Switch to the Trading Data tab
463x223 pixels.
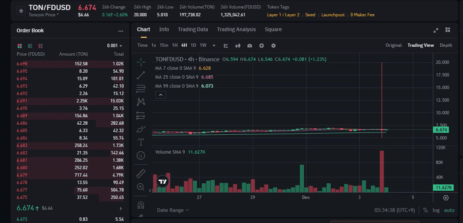(x=193, y=29)
